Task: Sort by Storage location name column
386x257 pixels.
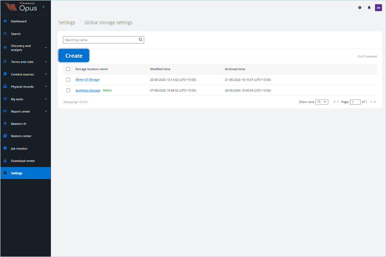Action: [92, 69]
